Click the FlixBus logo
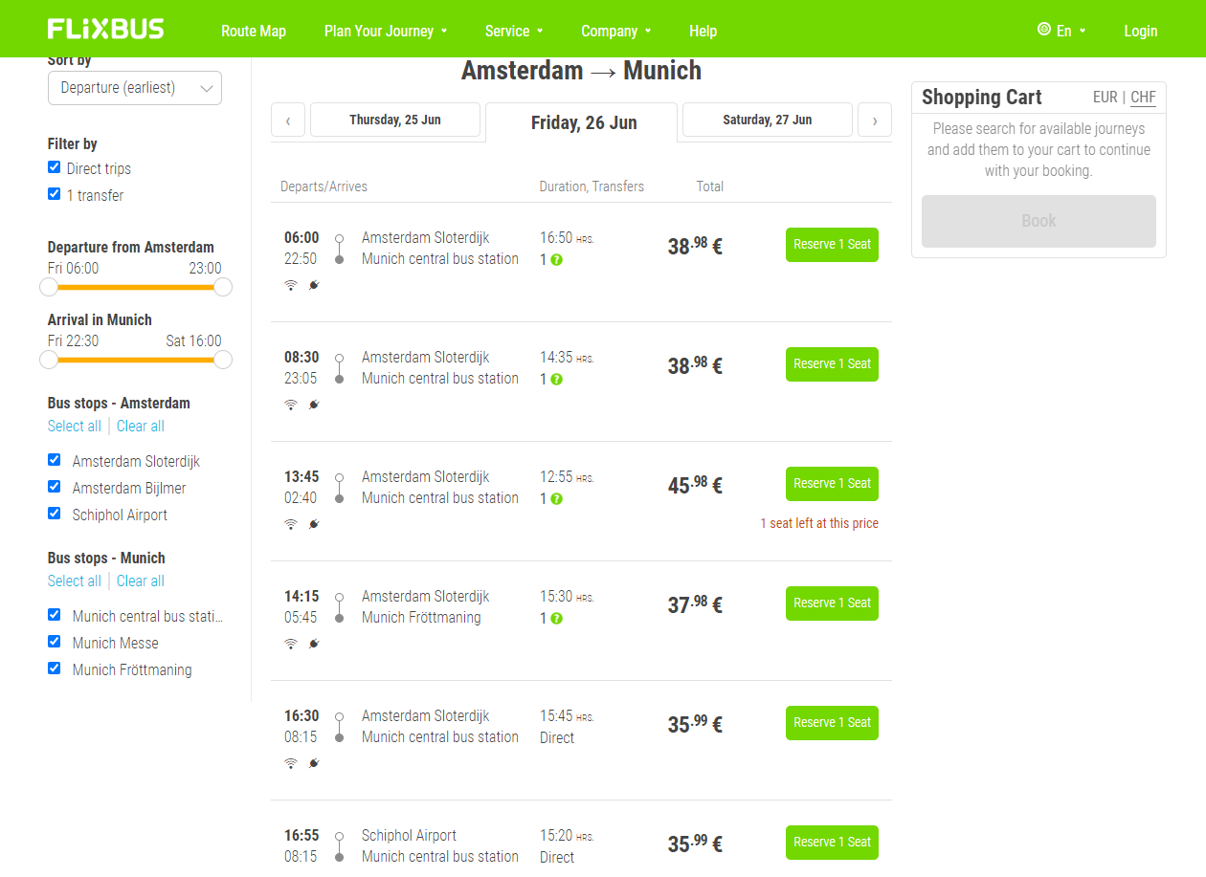The width and height of the screenshot is (1206, 877). coord(106,29)
